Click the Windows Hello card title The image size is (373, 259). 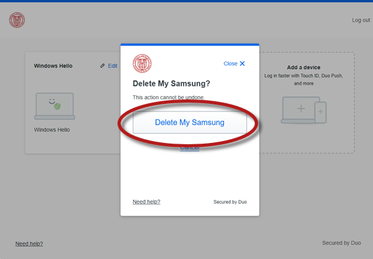[53, 66]
